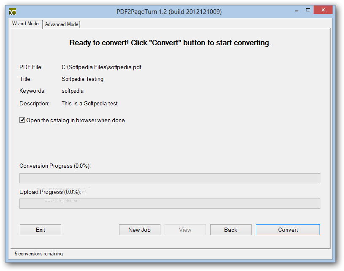Click the PDF file path softpedia.pdf
The width and height of the screenshot is (344, 271).
[x=101, y=67]
